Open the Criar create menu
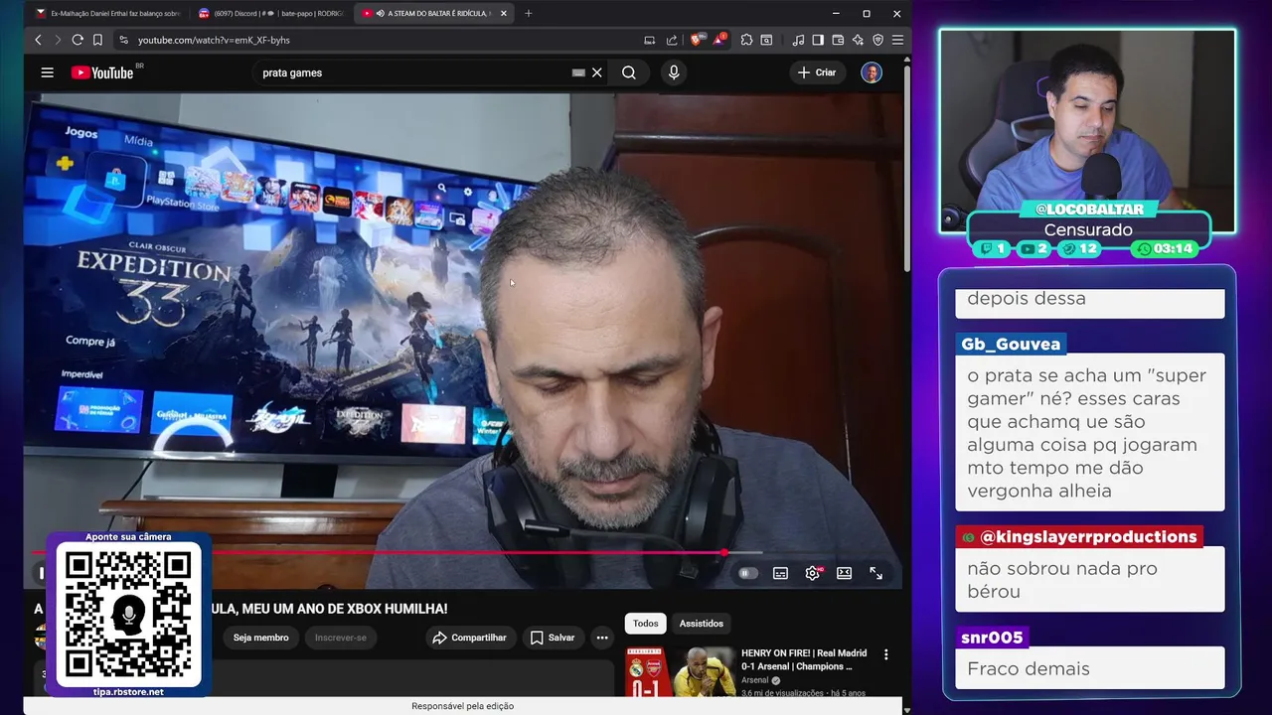 click(x=817, y=72)
